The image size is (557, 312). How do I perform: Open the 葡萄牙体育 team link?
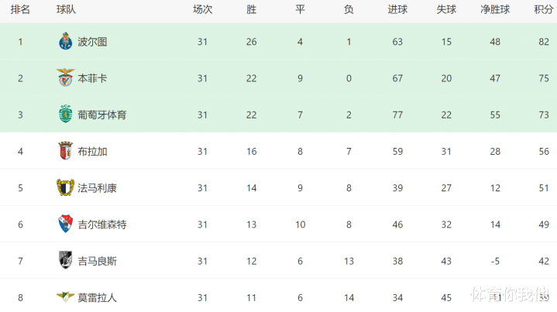[102, 115]
